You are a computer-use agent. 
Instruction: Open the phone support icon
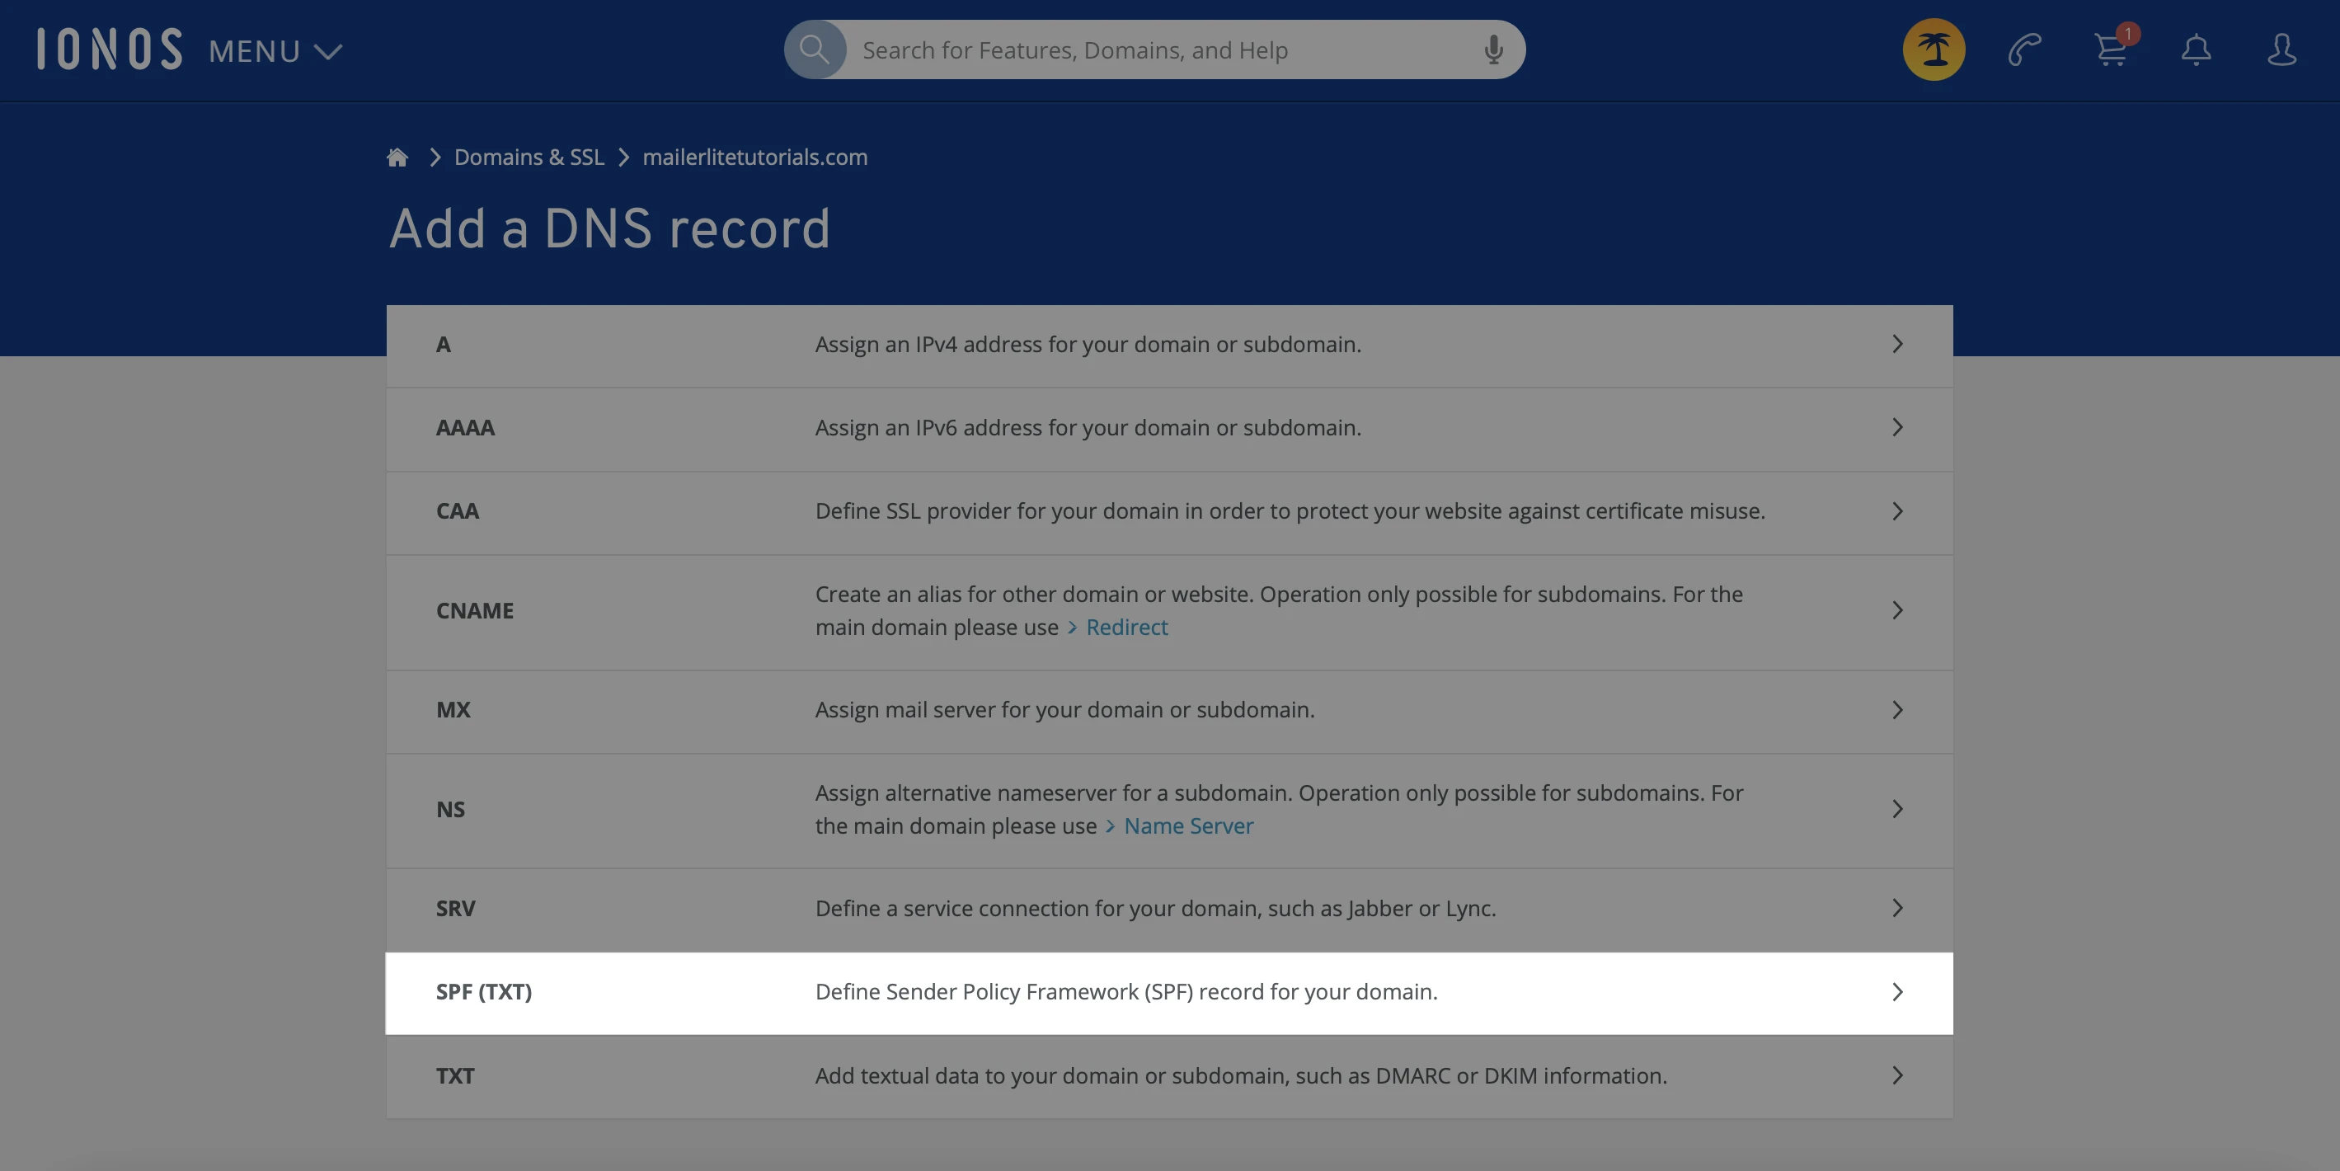(2024, 49)
